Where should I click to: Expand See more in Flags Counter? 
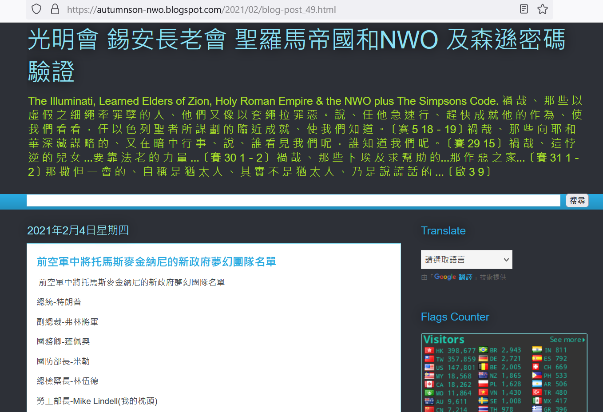(x=567, y=340)
